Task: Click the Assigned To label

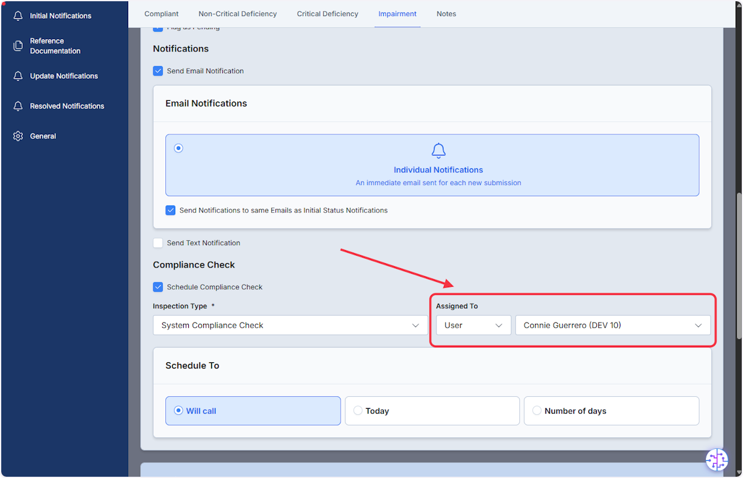Action: [x=457, y=306]
